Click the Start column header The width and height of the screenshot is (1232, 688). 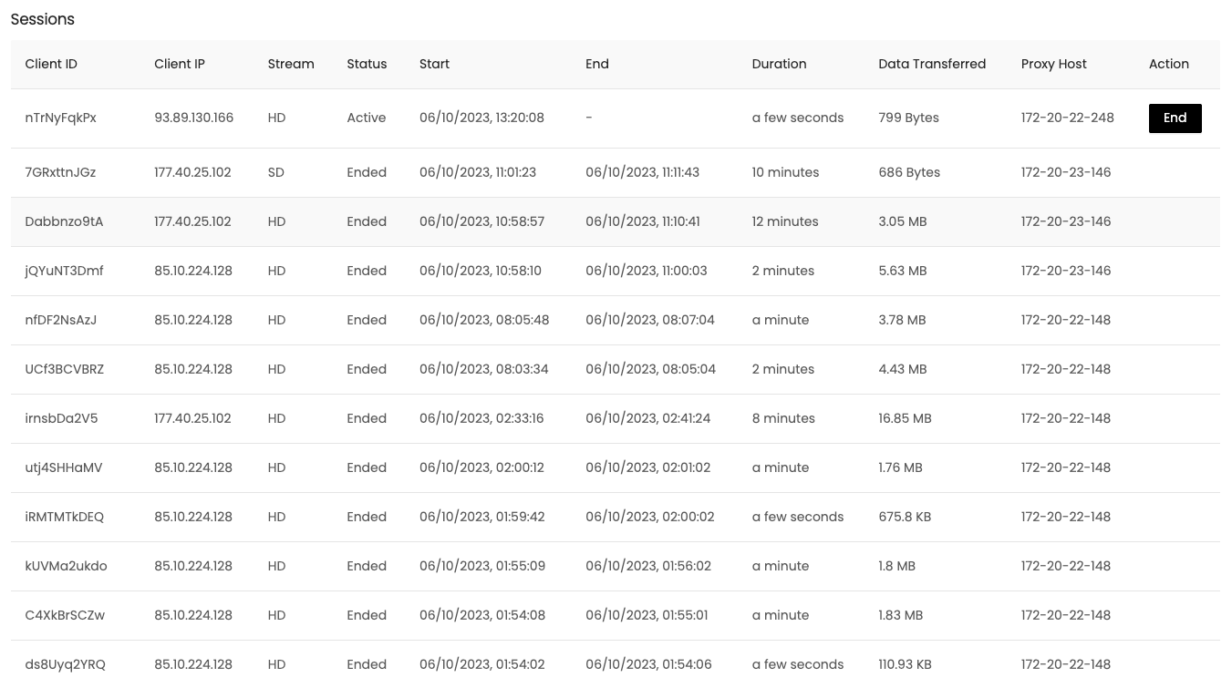click(x=434, y=64)
